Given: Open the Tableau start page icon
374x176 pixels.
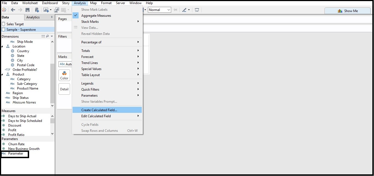Looking at the screenshot, I should (4, 10).
